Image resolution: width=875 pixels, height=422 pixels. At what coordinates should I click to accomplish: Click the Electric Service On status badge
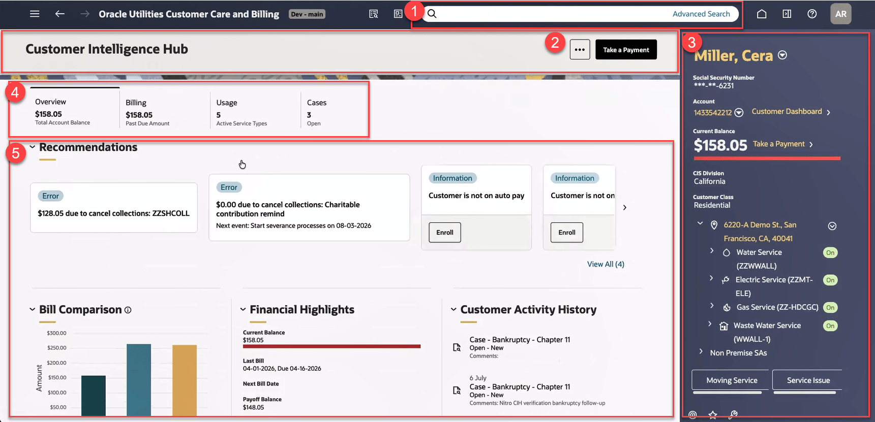coord(830,280)
